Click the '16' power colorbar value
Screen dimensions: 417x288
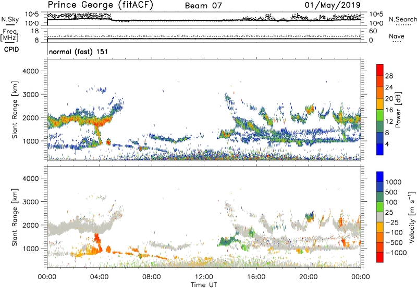389,110
